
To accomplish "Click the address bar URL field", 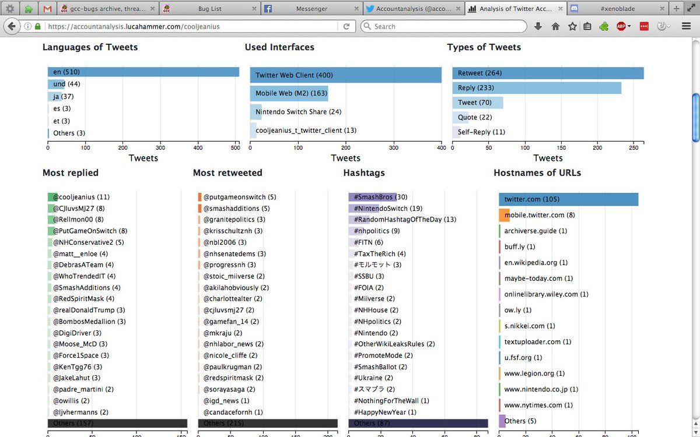I will (x=192, y=26).
